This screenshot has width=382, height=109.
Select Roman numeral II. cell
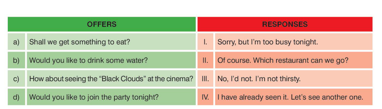tap(205, 60)
